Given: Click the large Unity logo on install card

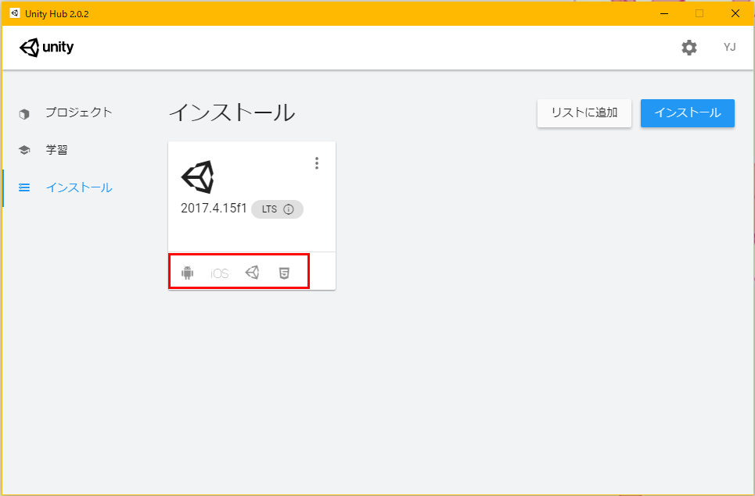Looking at the screenshot, I should [198, 177].
